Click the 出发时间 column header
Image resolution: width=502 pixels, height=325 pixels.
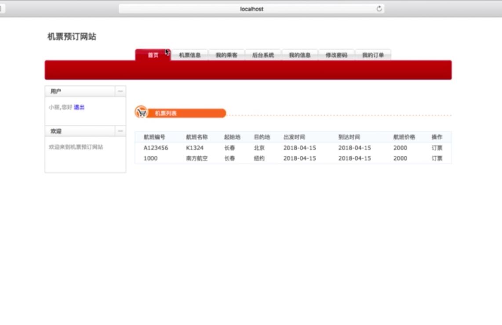294,137
